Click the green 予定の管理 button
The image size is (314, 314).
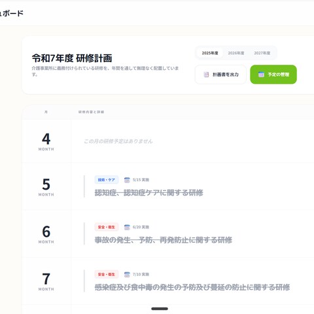[273, 75]
